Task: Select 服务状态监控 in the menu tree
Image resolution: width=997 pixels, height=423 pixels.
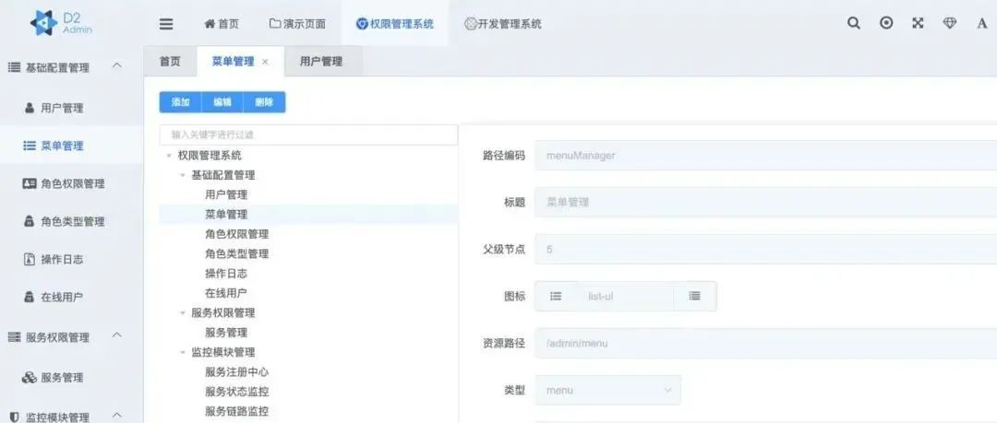Action: click(x=237, y=392)
